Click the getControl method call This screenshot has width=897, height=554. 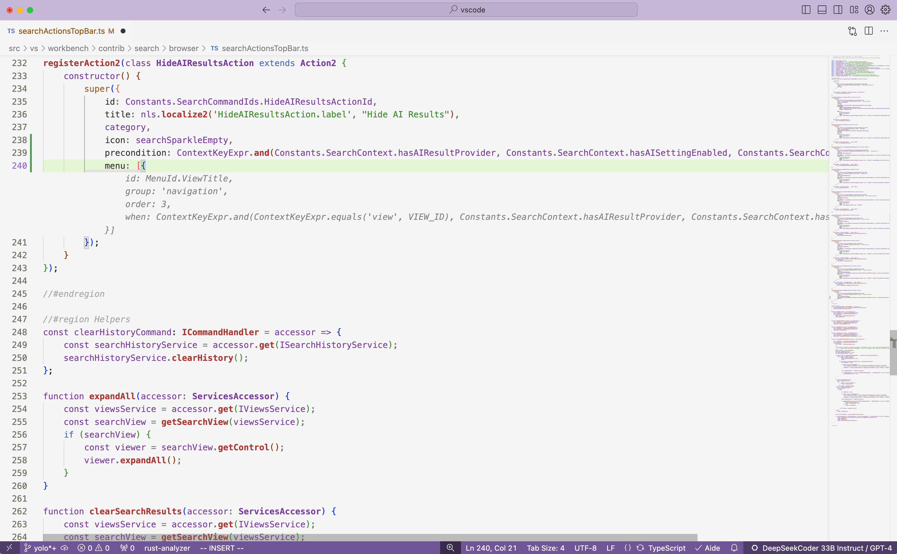tap(244, 447)
